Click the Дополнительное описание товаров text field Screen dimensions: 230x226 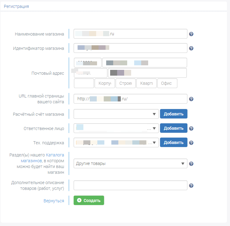coord(131,185)
